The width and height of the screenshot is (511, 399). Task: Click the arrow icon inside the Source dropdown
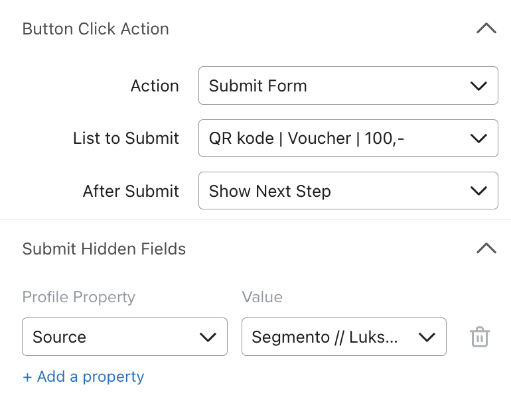(x=208, y=337)
